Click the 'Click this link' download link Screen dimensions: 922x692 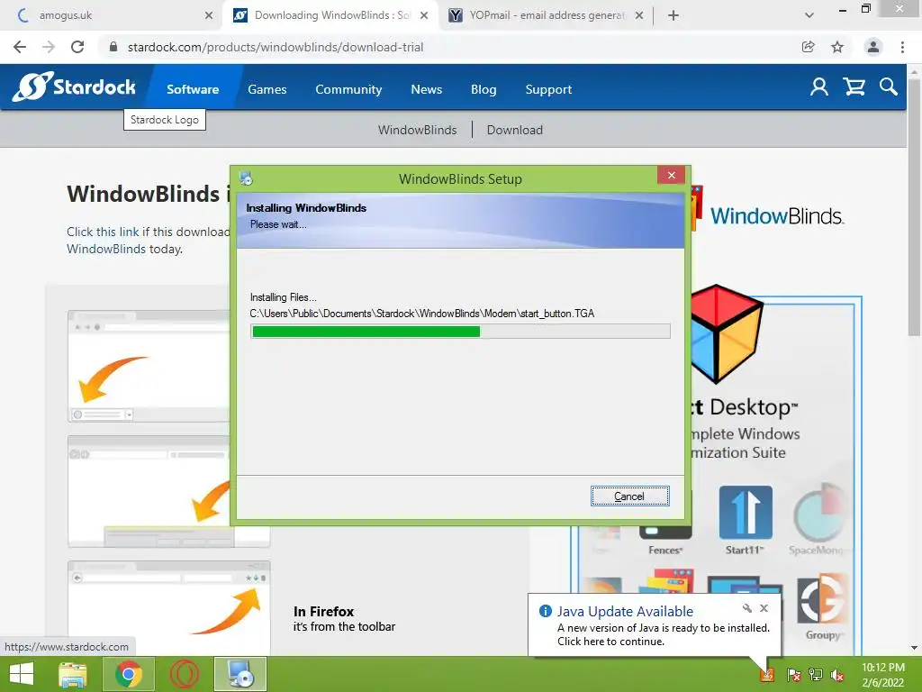(x=103, y=232)
